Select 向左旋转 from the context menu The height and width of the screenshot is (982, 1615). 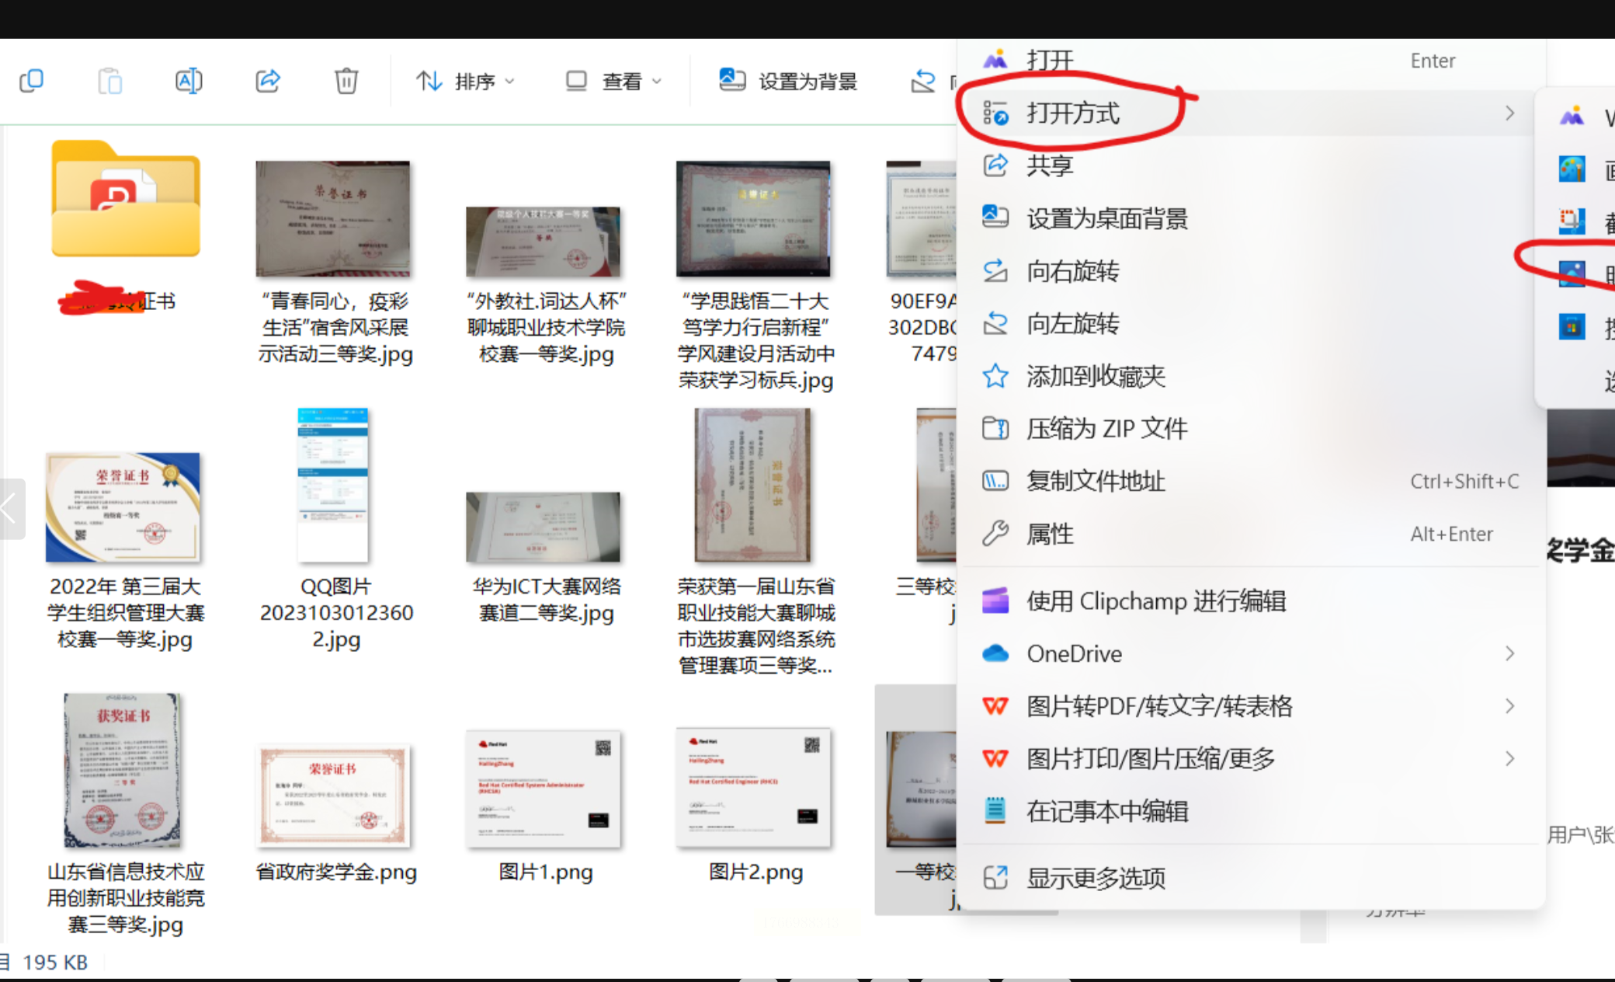point(1072,323)
